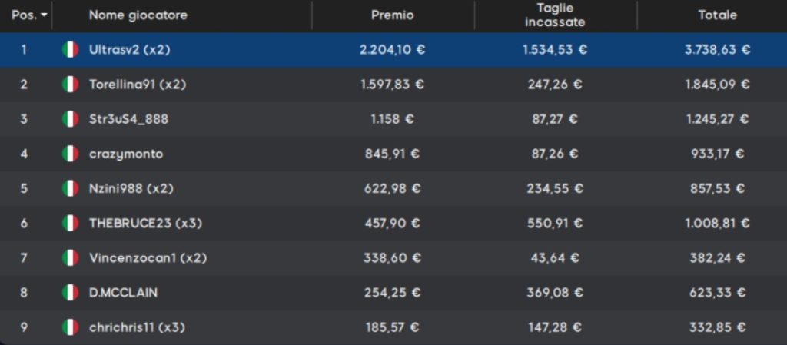Sort by the Premio column header
The width and height of the screenshot is (787, 345).
point(393,15)
